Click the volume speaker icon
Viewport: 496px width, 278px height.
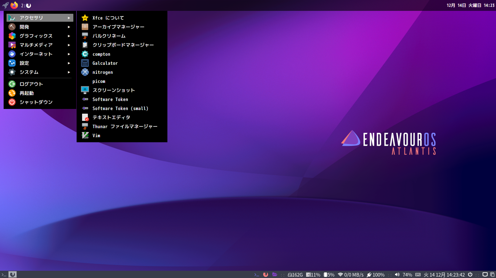click(397, 275)
